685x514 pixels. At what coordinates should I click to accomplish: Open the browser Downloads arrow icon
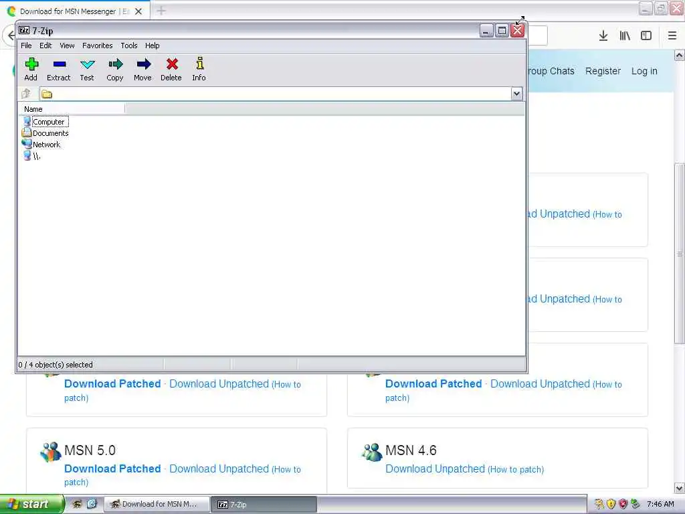(x=603, y=36)
